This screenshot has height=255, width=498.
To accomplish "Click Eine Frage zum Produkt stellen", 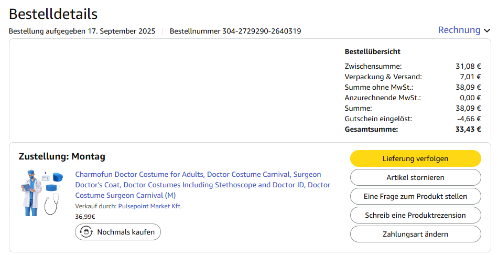I will coord(415,196).
